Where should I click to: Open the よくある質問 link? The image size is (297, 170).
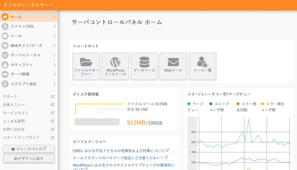[14, 121]
